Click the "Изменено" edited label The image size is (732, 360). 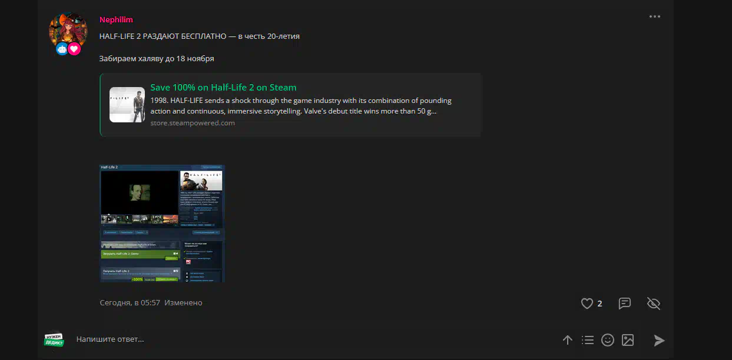[x=183, y=303]
